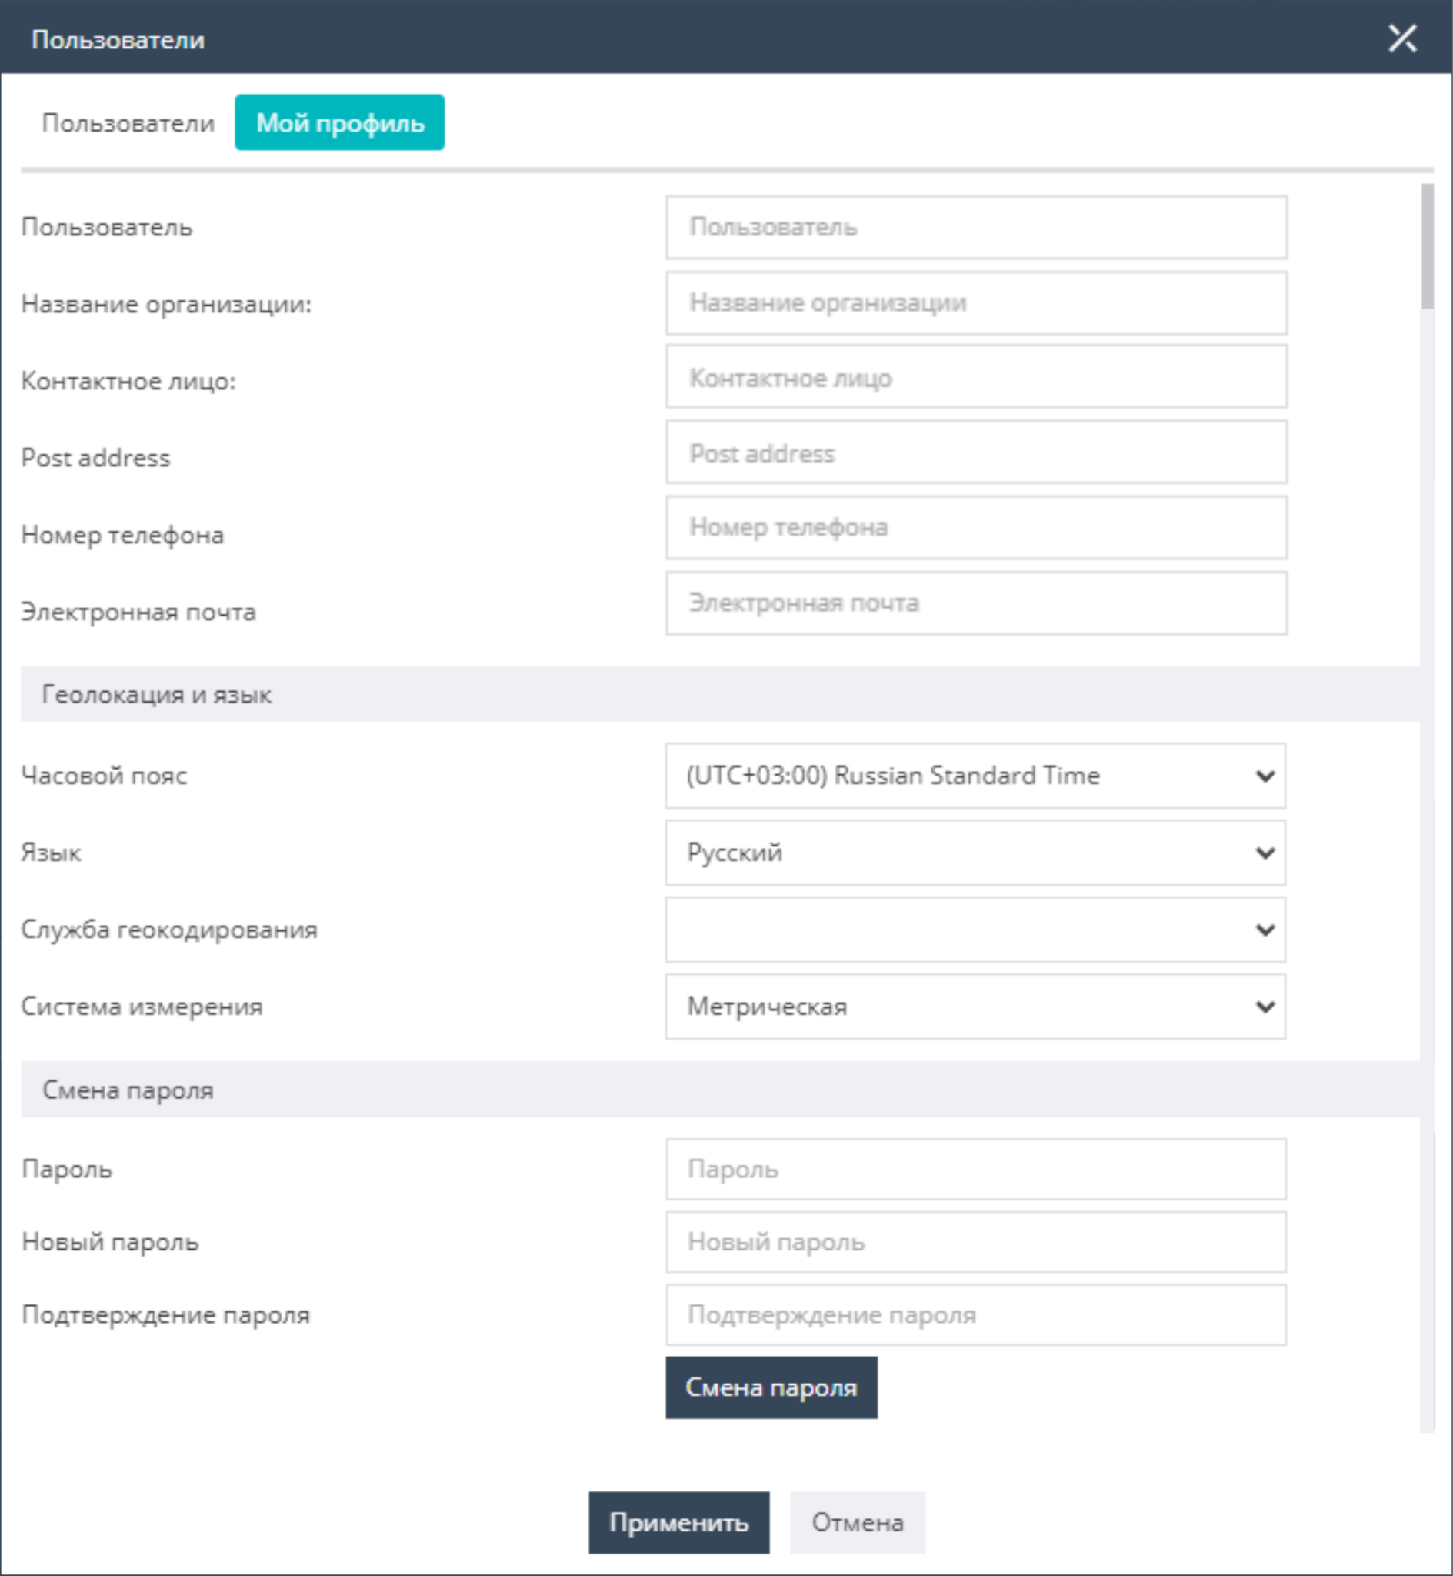Click the Электронная почта label
This screenshot has height=1576, width=1453.
click(x=138, y=612)
